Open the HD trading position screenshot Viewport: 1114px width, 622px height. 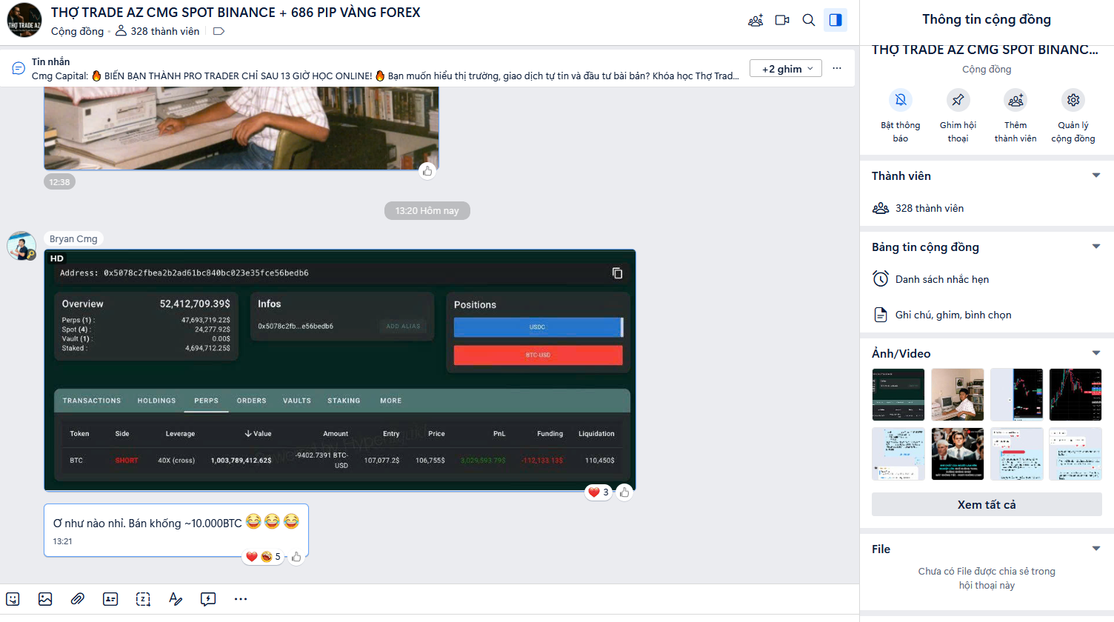[340, 370]
